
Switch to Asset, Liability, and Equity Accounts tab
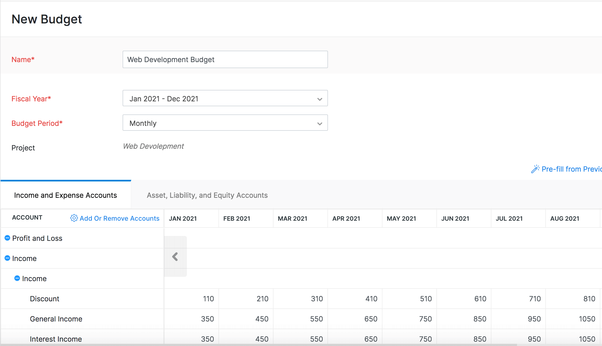(x=207, y=195)
